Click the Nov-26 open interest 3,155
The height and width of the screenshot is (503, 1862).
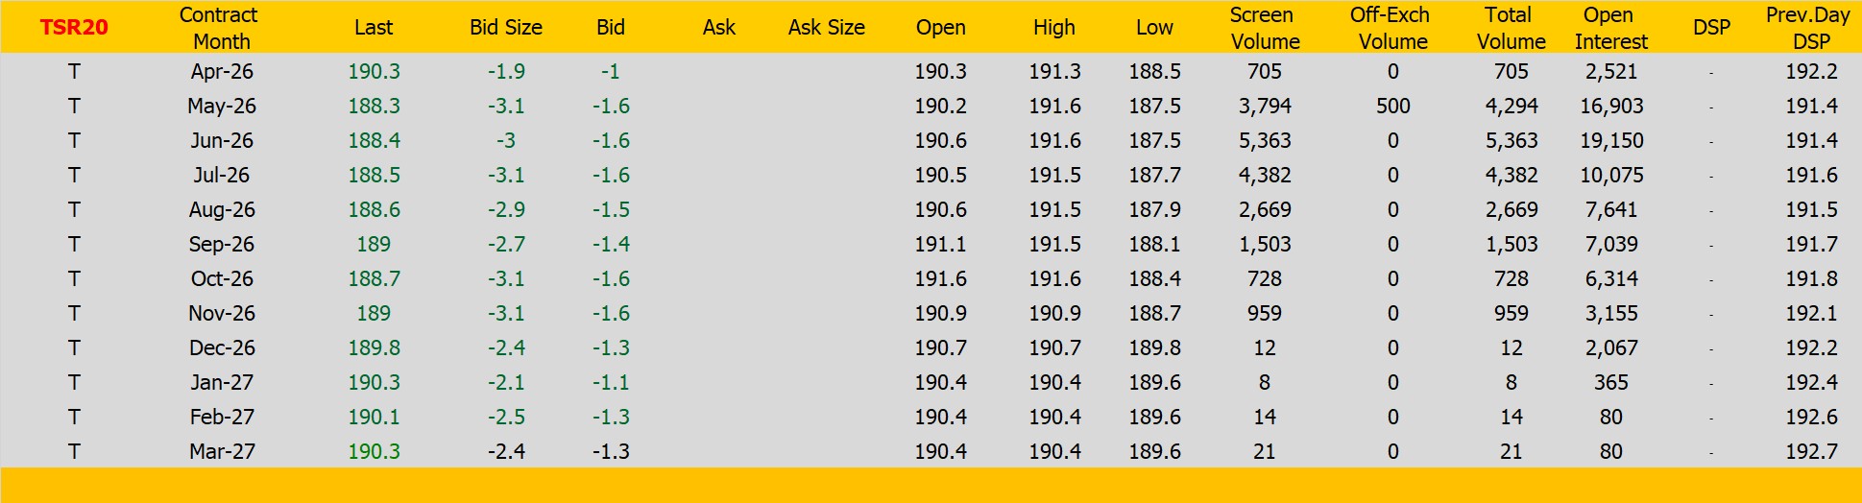[1610, 314]
